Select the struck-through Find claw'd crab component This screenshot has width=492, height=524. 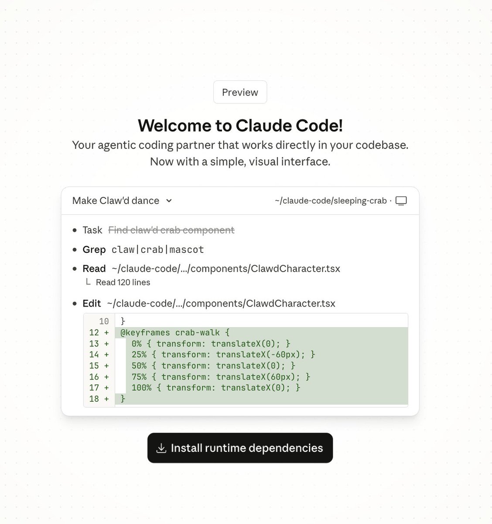click(171, 230)
